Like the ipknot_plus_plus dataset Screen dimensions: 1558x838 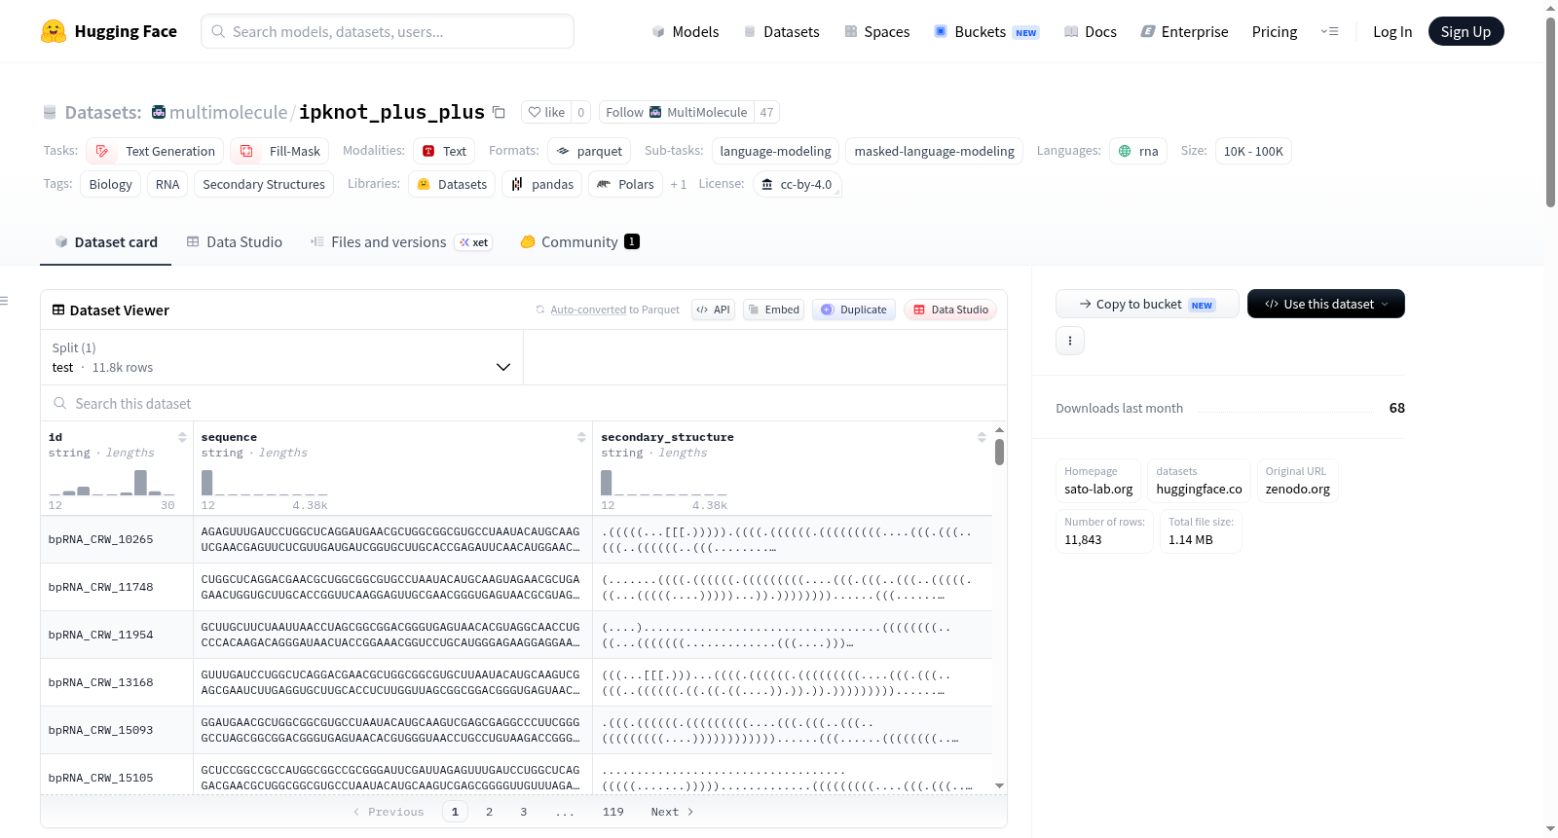tap(546, 112)
